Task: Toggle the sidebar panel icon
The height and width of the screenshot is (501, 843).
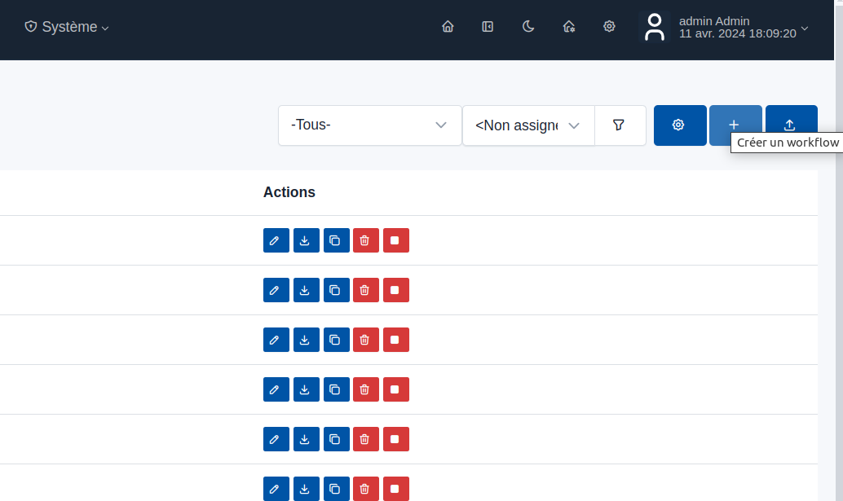Action: (488, 26)
